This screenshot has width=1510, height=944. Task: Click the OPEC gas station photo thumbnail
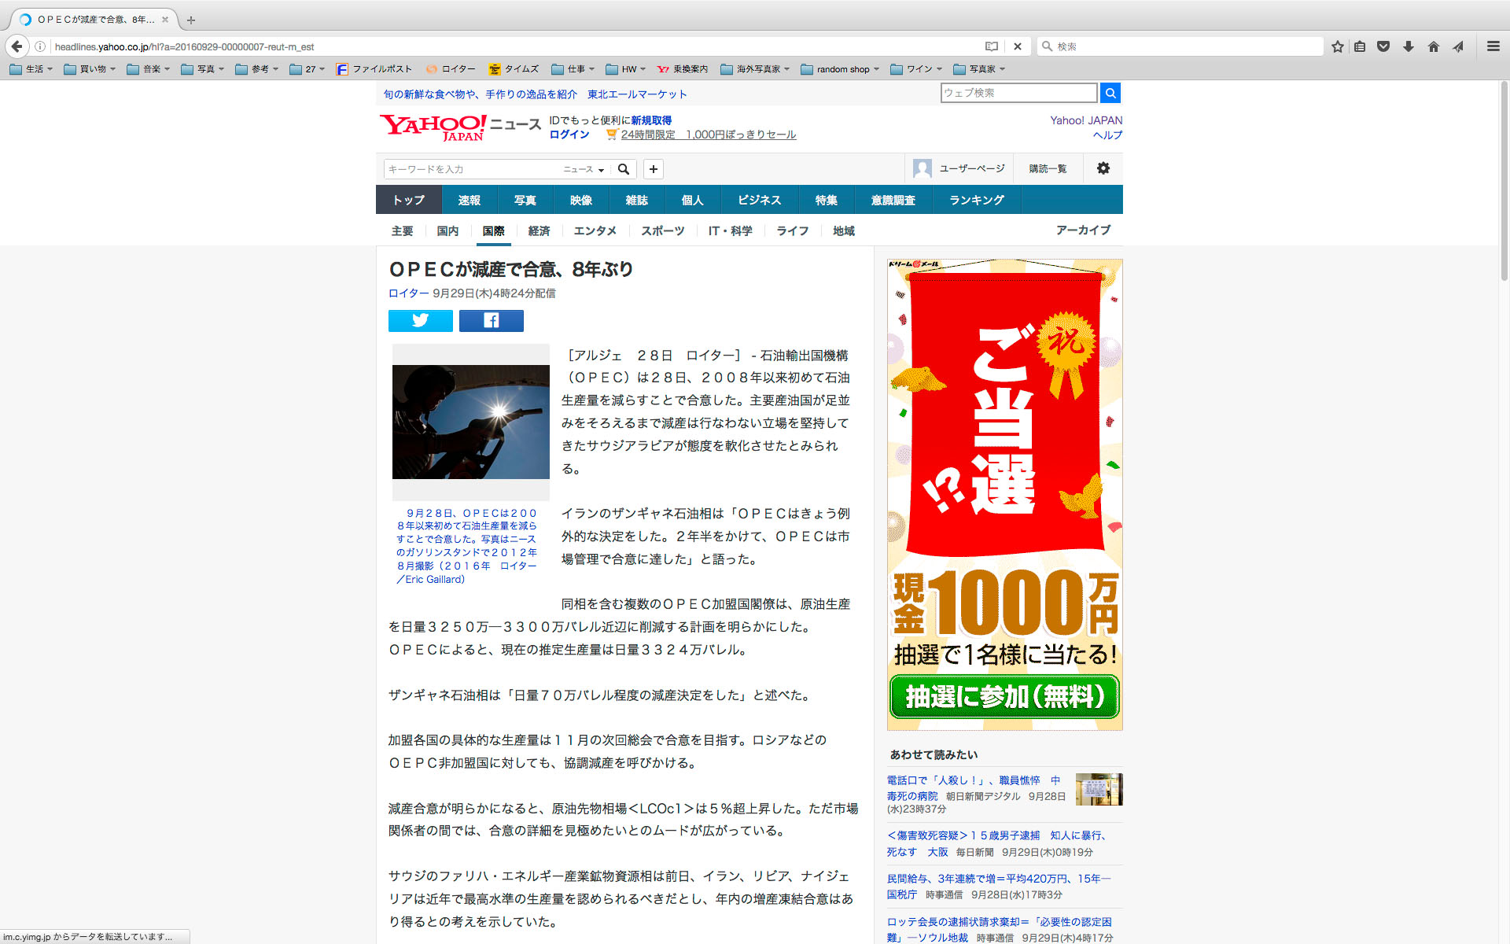point(470,422)
